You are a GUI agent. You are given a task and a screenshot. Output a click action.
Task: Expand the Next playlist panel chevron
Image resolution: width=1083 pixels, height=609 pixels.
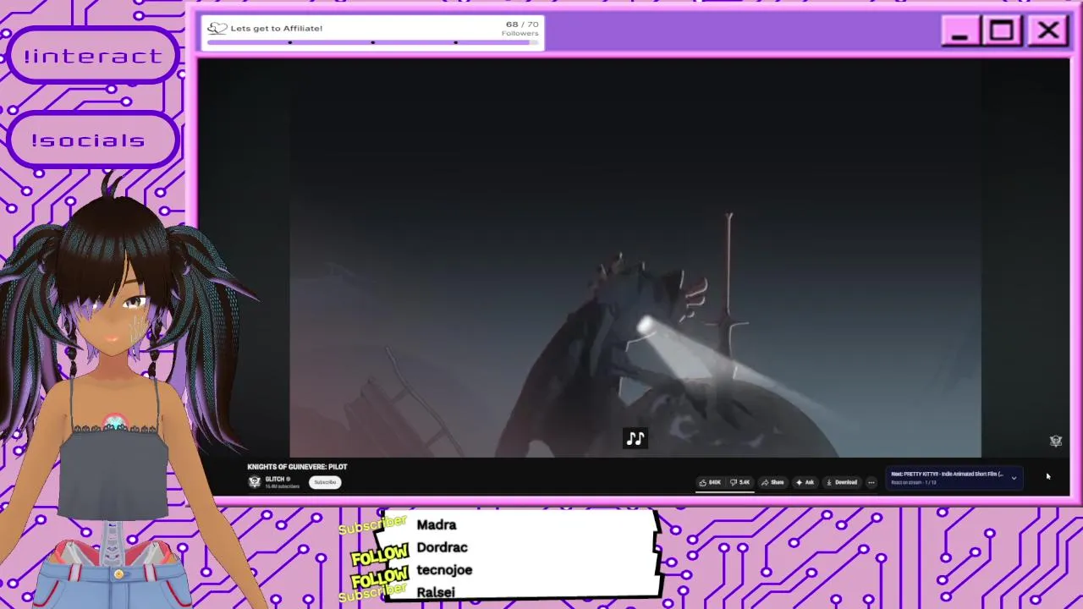1014,478
